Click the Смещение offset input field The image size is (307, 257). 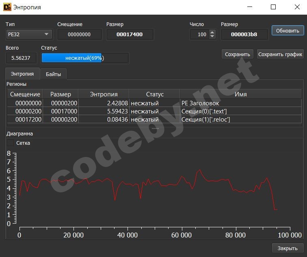[80, 35]
